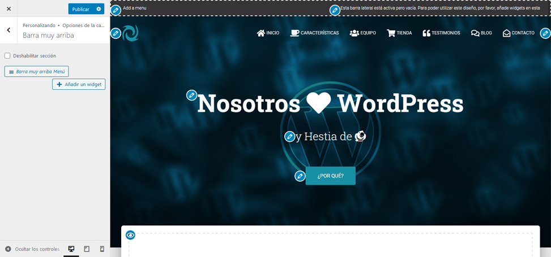Hide the controls with Ocultar los controles

(32, 249)
